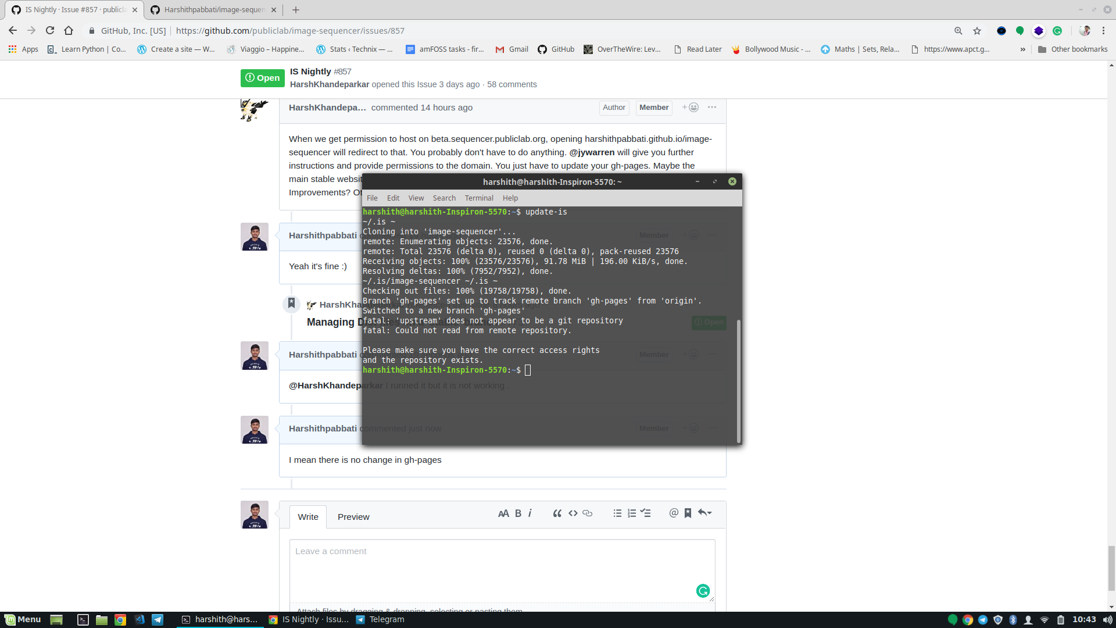Insert a link in the comment editor
Image resolution: width=1116 pixels, height=628 pixels.
click(x=588, y=513)
